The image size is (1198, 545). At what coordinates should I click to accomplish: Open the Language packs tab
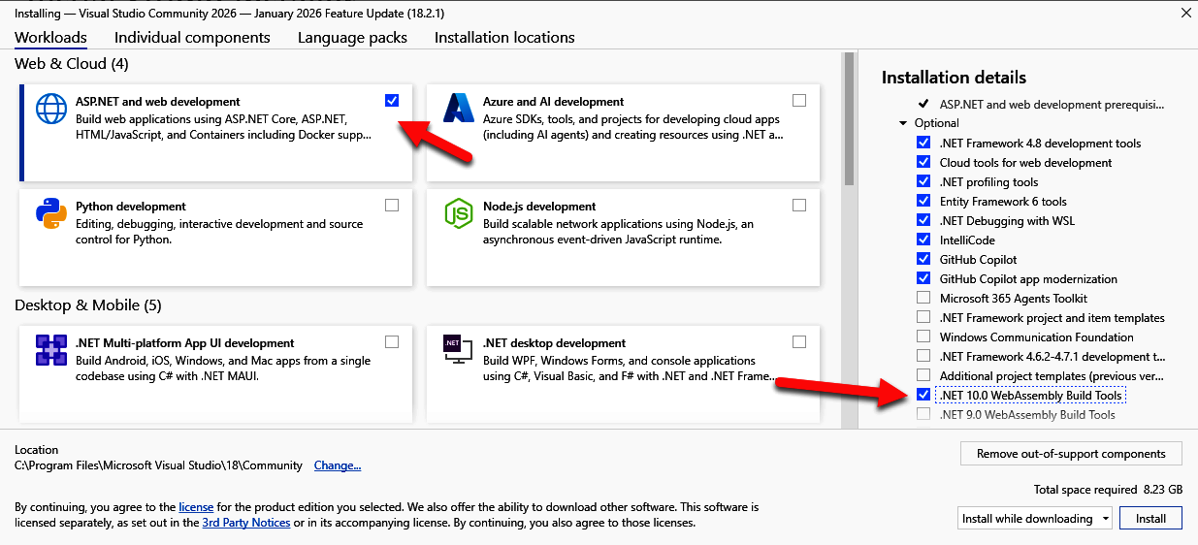(x=352, y=38)
